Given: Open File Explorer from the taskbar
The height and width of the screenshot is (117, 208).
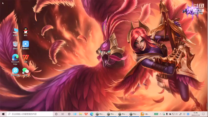Looking at the screenshot, I should coord(80,114).
